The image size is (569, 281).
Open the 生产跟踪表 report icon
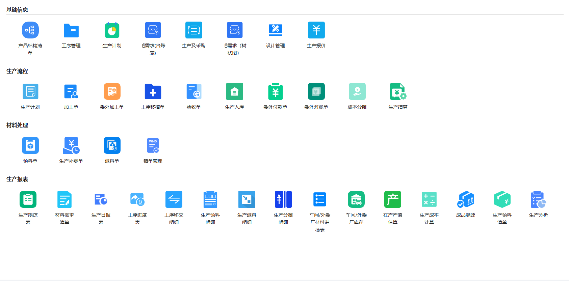click(28, 200)
